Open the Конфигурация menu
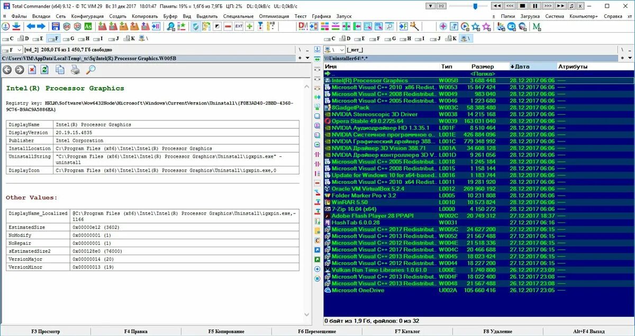This screenshot has width=635, height=336. pyautogui.click(x=87, y=16)
